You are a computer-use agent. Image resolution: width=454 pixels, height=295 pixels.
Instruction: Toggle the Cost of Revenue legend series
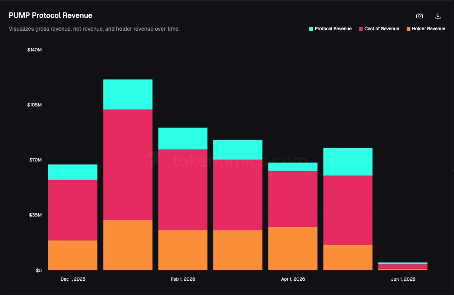(379, 28)
